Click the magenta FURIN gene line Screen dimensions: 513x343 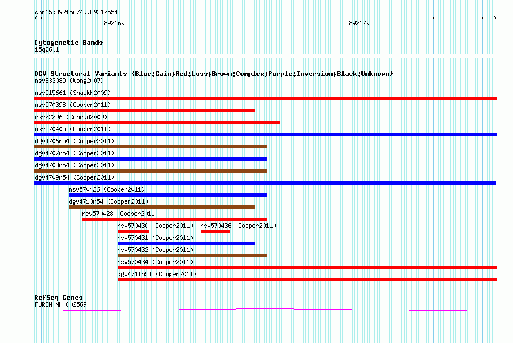pos(265,310)
